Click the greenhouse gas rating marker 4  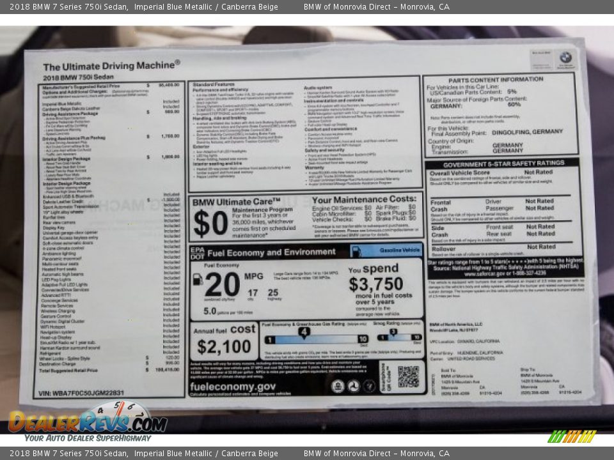pyautogui.click(x=304, y=332)
